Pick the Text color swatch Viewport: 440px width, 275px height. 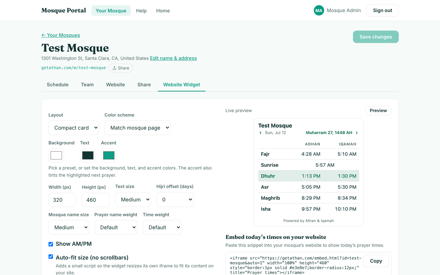click(x=88, y=155)
